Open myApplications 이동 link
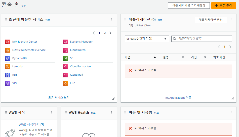239x137 pixels. click(178, 98)
